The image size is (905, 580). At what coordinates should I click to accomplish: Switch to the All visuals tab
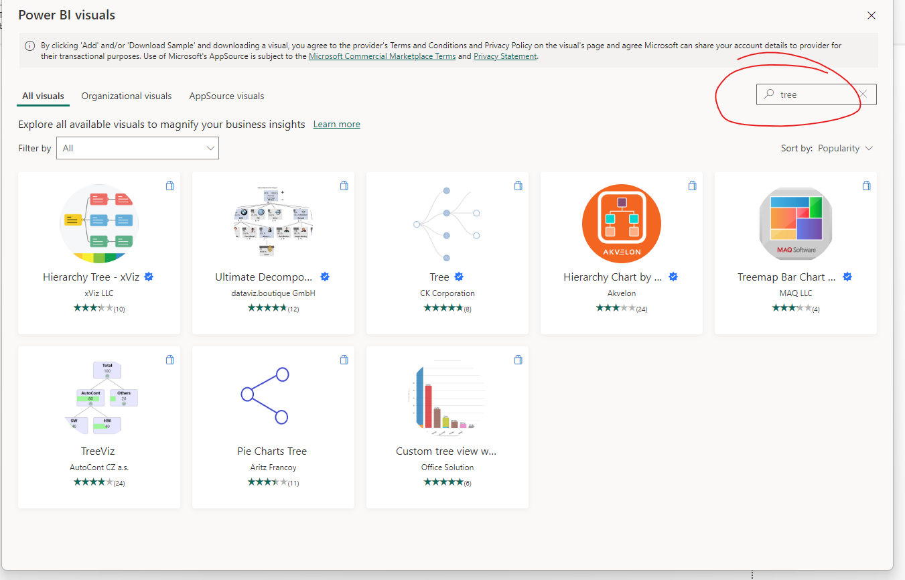(x=43, y=96)
